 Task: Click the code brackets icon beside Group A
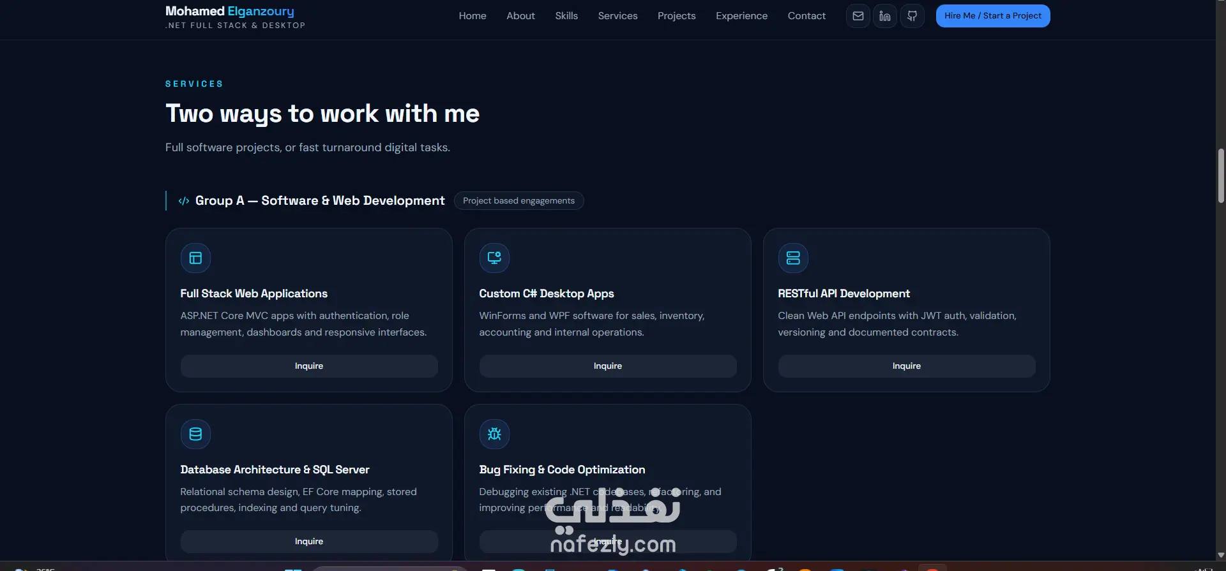point(184,201)
